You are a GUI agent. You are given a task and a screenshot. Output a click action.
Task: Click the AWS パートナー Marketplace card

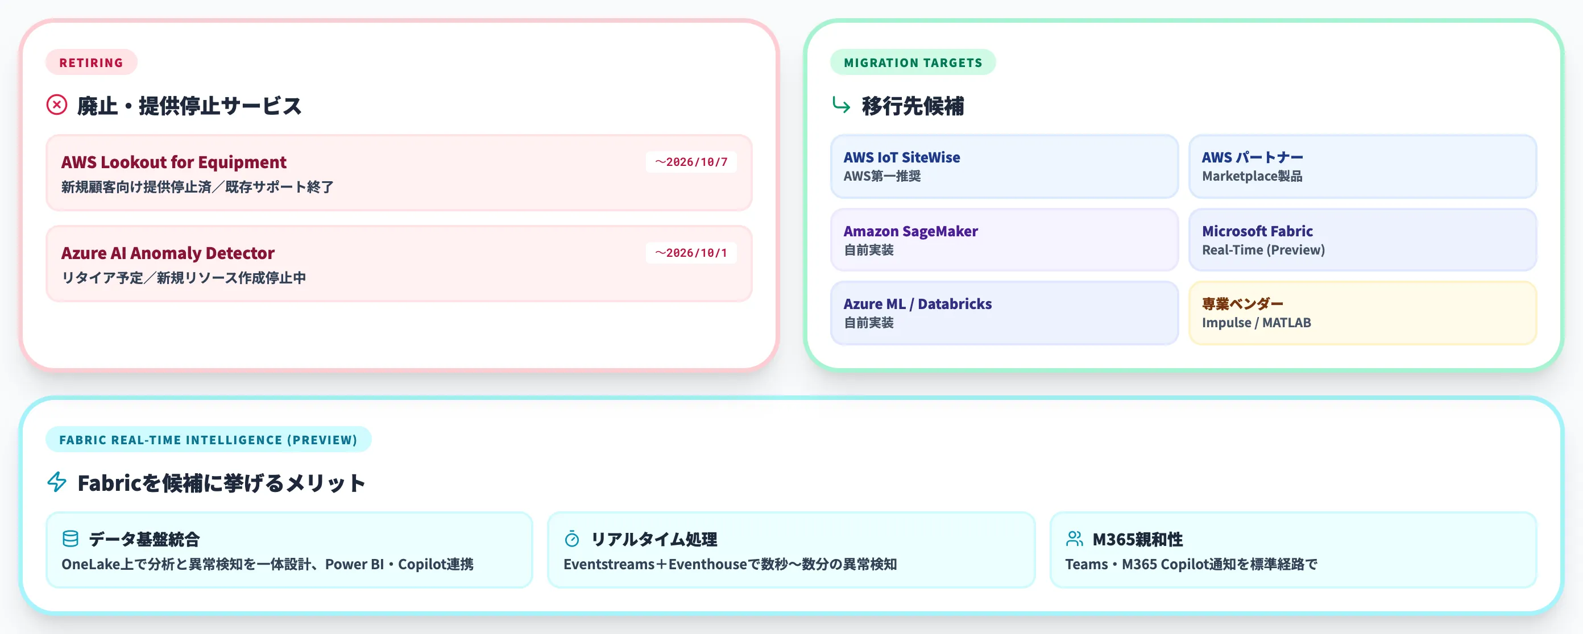pyautogui.click(x=1363, y=168)
